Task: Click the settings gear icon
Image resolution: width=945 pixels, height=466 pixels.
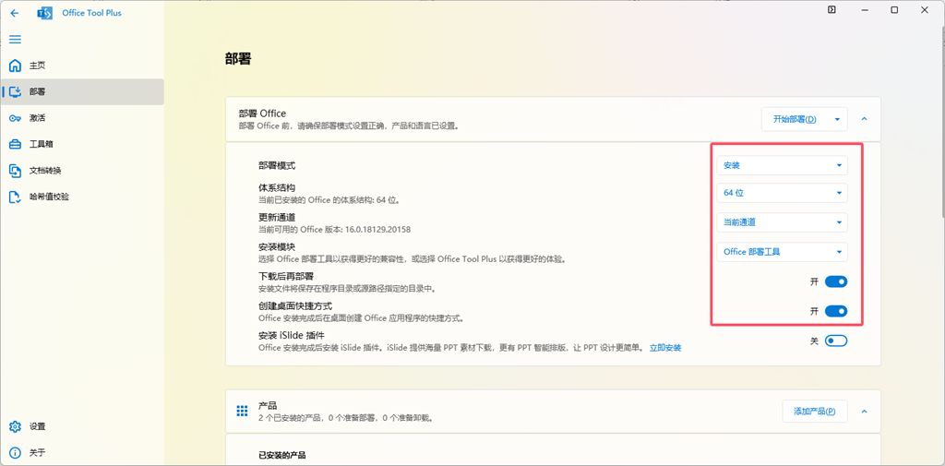Action: [x=15, y=426]
